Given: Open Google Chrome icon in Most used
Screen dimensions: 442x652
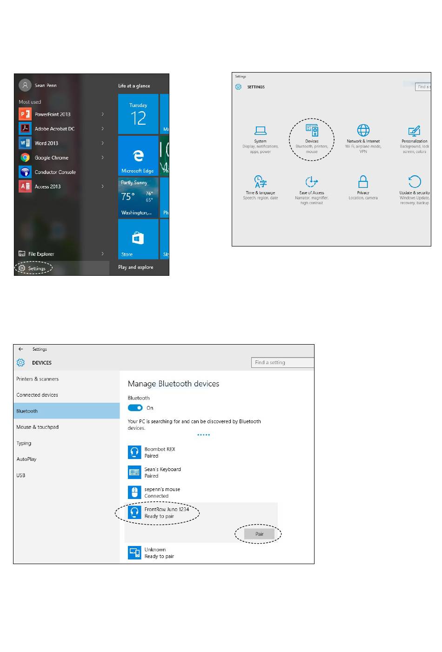Looking at the screenshot, I should (25, 158).
